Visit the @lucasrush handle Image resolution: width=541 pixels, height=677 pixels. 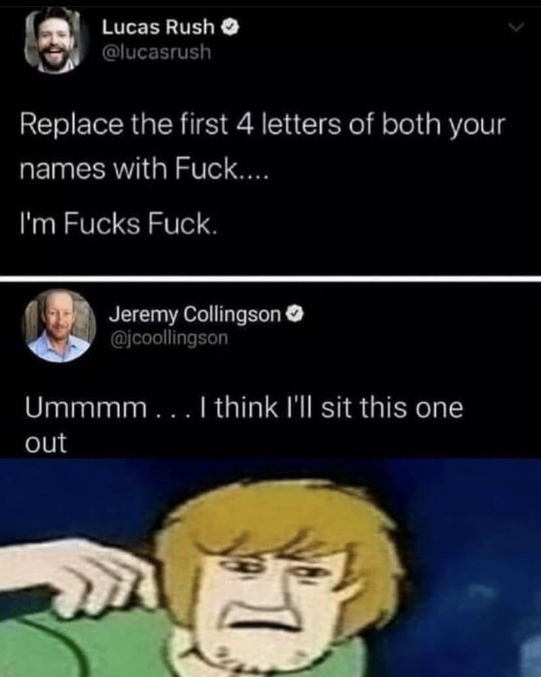156,53
